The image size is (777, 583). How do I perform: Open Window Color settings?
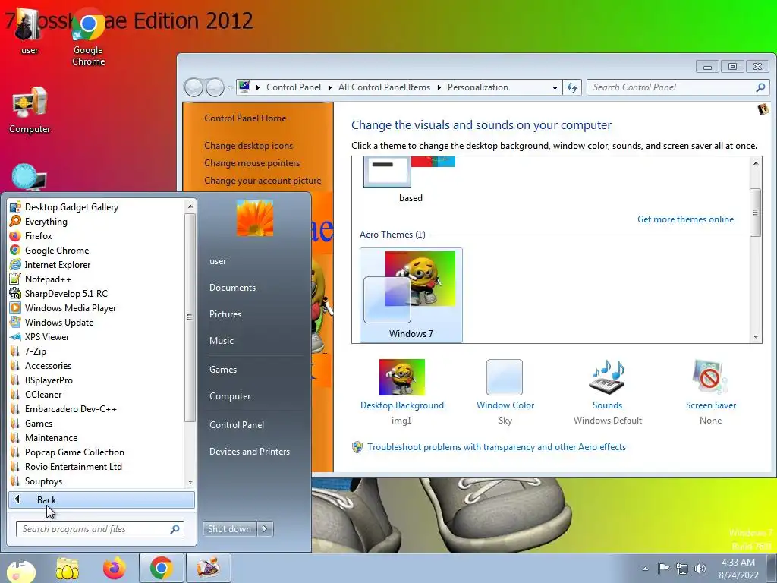coord(505,392)
